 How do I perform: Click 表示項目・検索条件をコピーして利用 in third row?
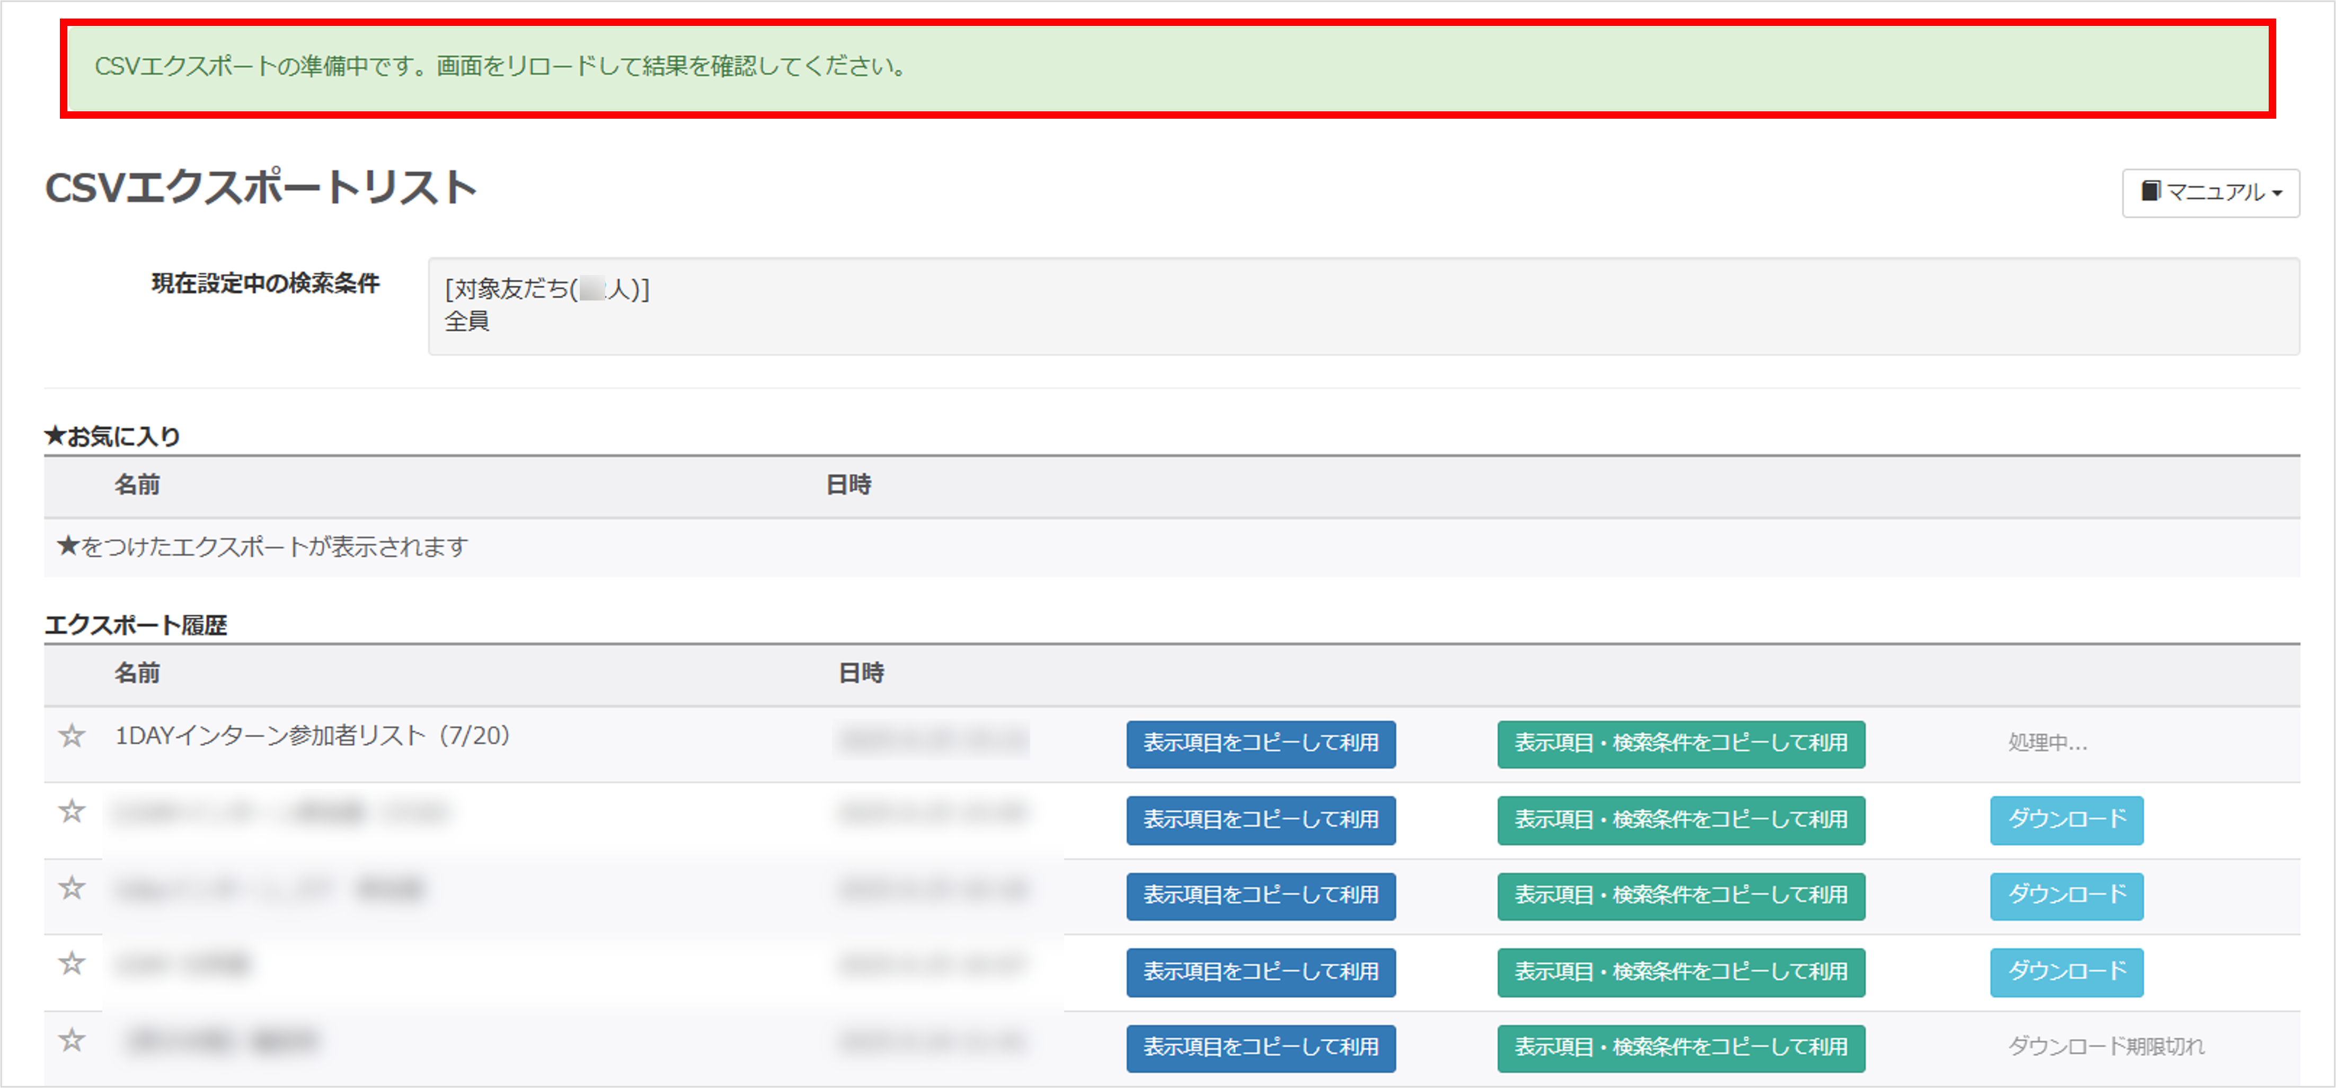(x=1680, y=896)
